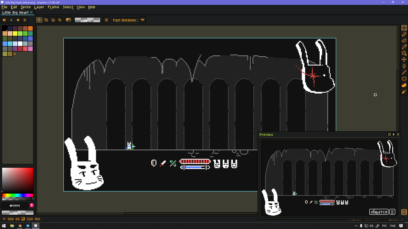408x229 pixels.
Task: Open Telegram from the taskbar
Action: pyautogui.click(x=28, y=226)
